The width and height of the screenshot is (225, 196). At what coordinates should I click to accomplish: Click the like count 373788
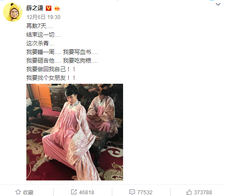click(x=203, y=192)
